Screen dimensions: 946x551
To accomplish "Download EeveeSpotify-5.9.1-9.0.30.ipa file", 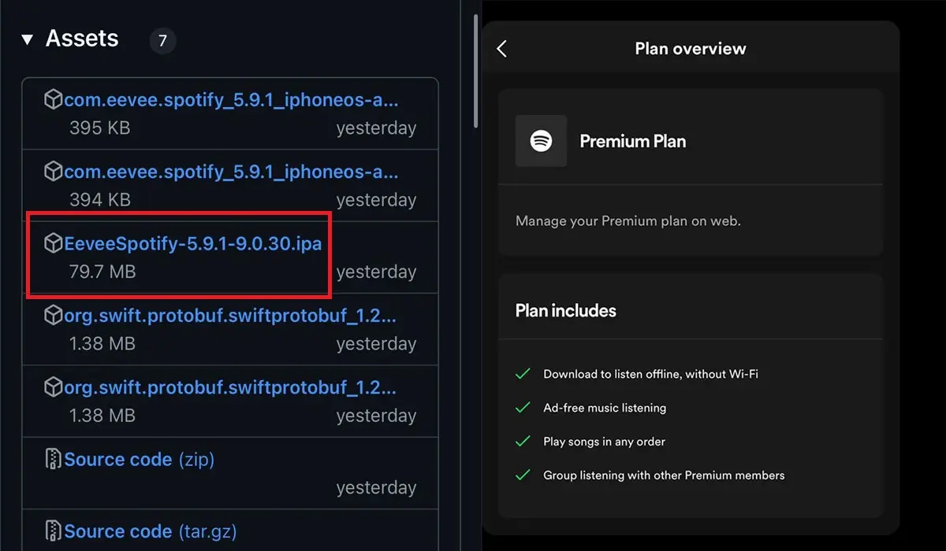I will [193, 243].
